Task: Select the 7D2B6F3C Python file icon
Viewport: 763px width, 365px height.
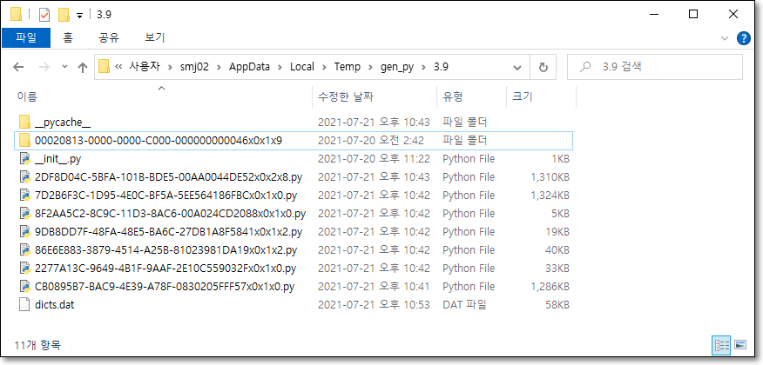Action: tap(24, 196)
